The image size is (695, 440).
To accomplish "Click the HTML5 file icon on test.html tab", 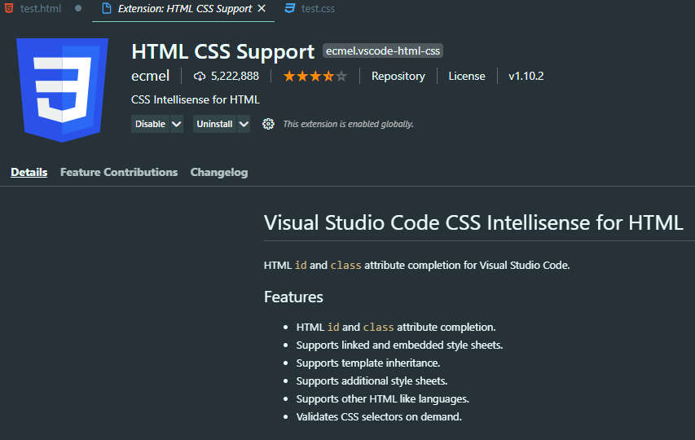I will tap(9, 8).
